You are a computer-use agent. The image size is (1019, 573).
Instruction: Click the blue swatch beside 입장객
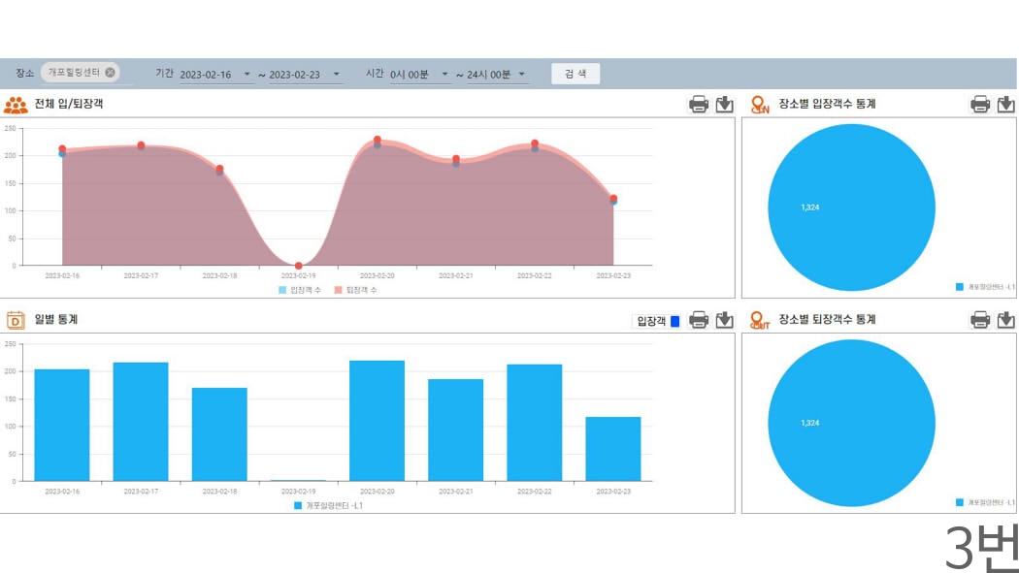[675, 321]
